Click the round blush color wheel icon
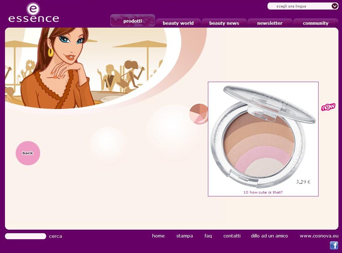This screenshot has height=253, width=342. (x=199, y=114)
